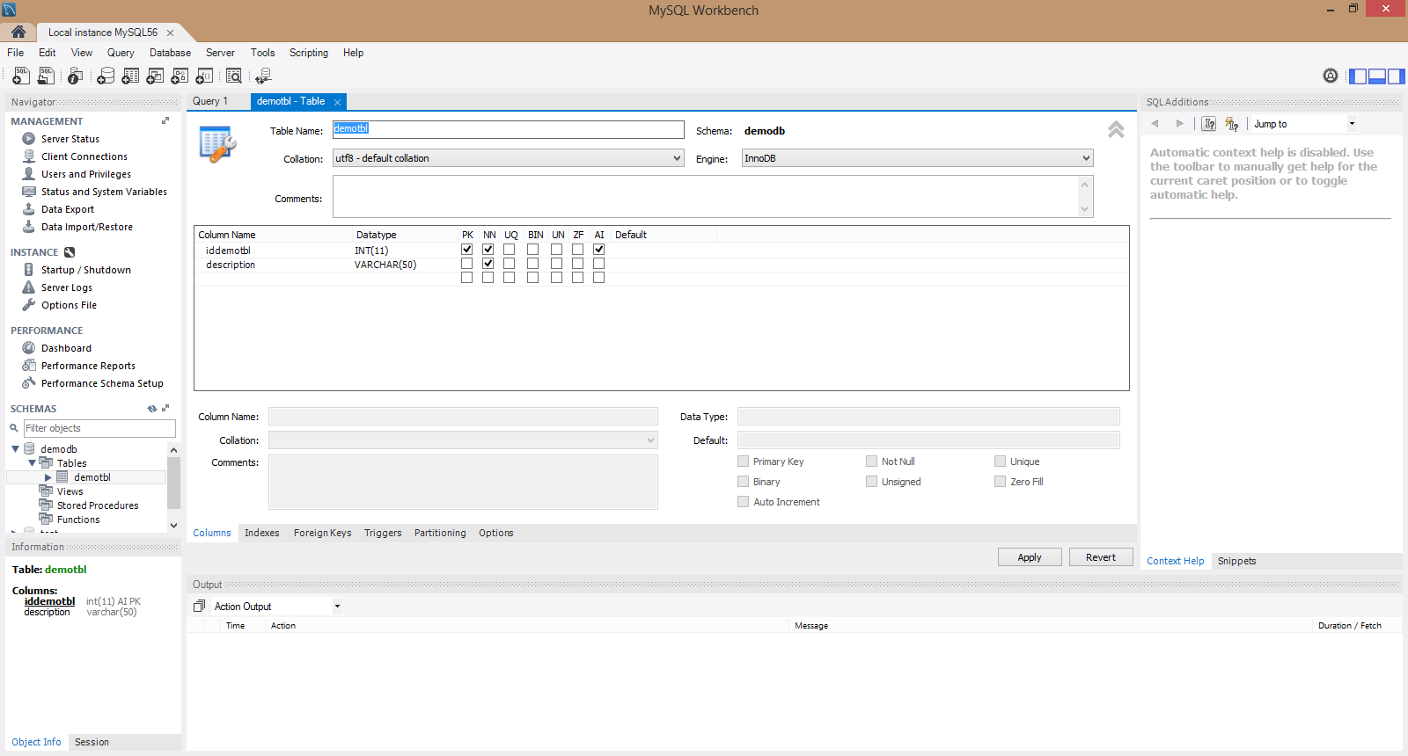Check ZF for description column

[578, 264]
